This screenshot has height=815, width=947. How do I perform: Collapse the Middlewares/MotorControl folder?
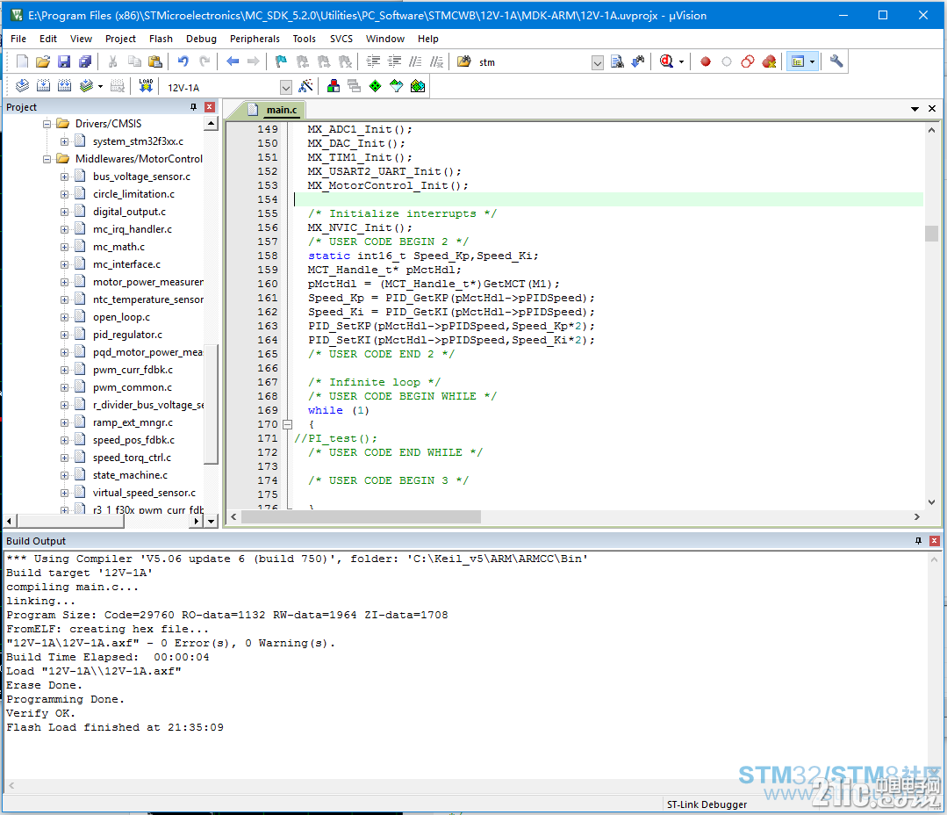coord(47,159)
